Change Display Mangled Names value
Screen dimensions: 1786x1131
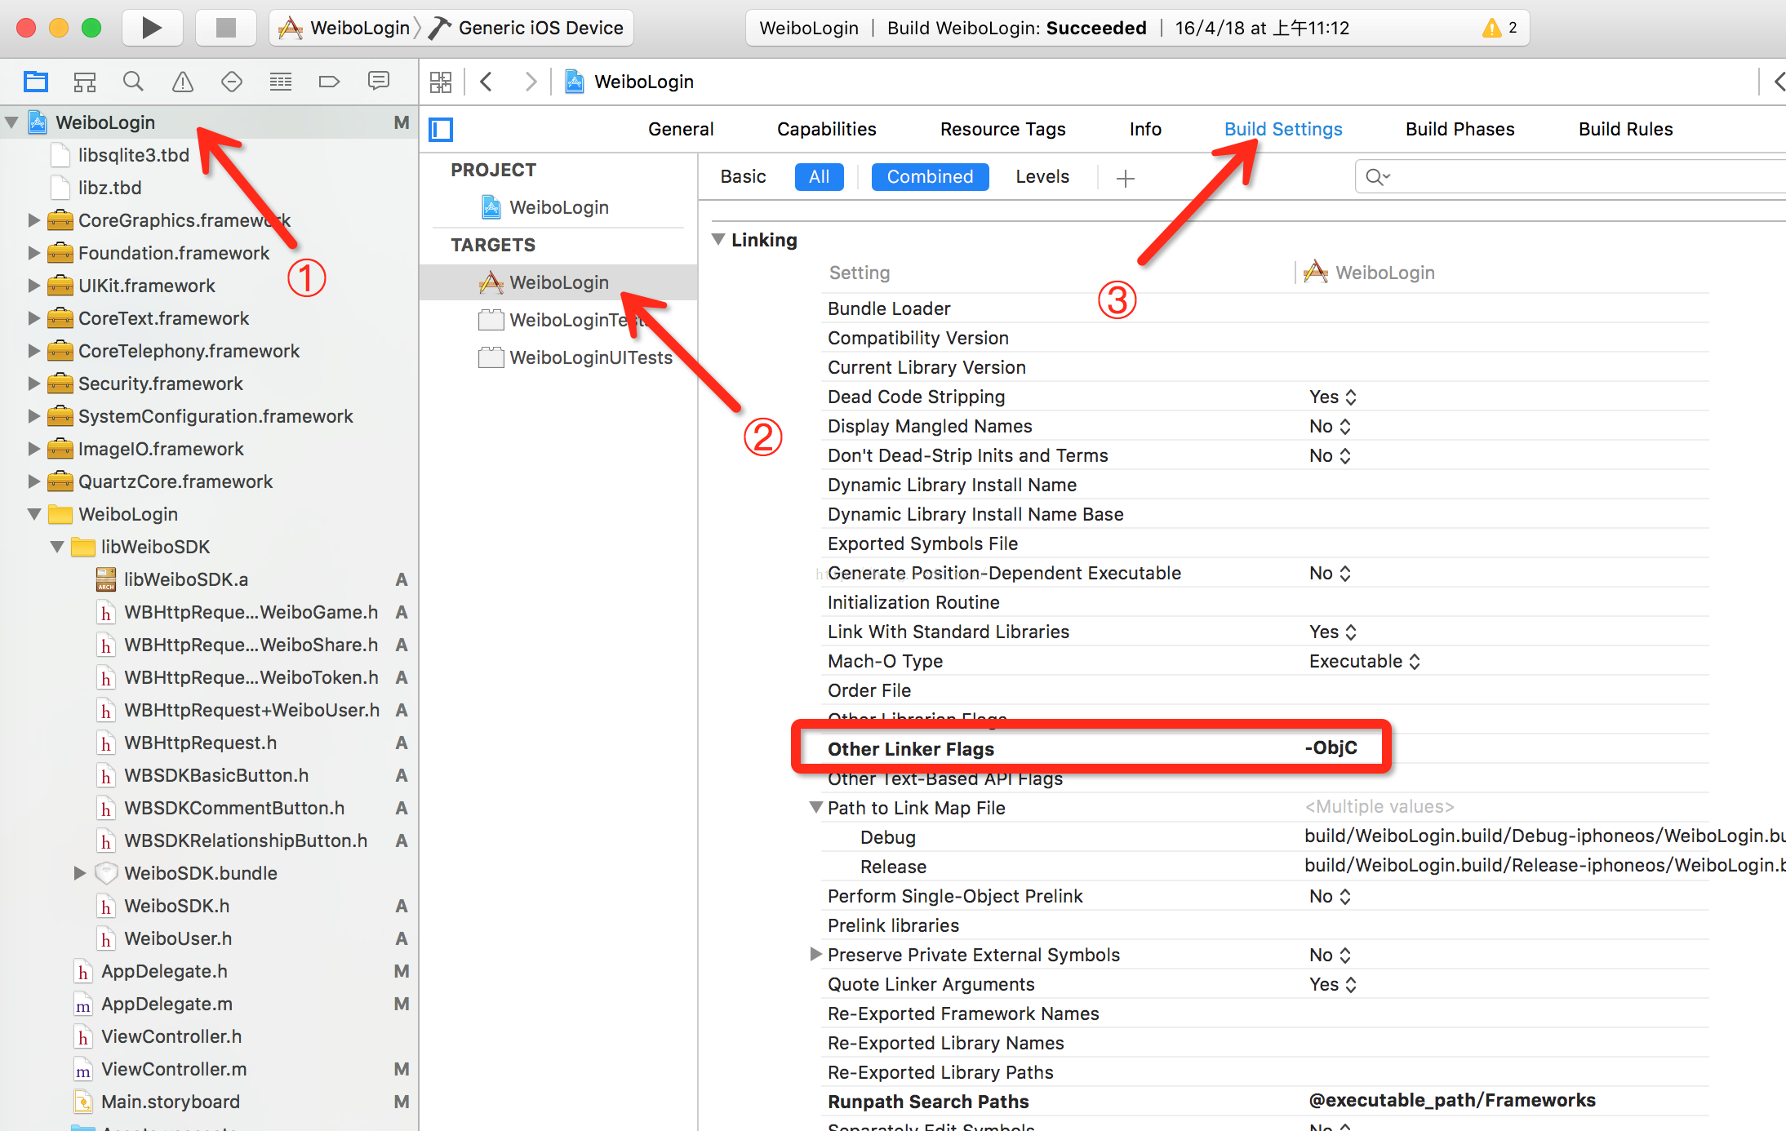(1330, 426)
